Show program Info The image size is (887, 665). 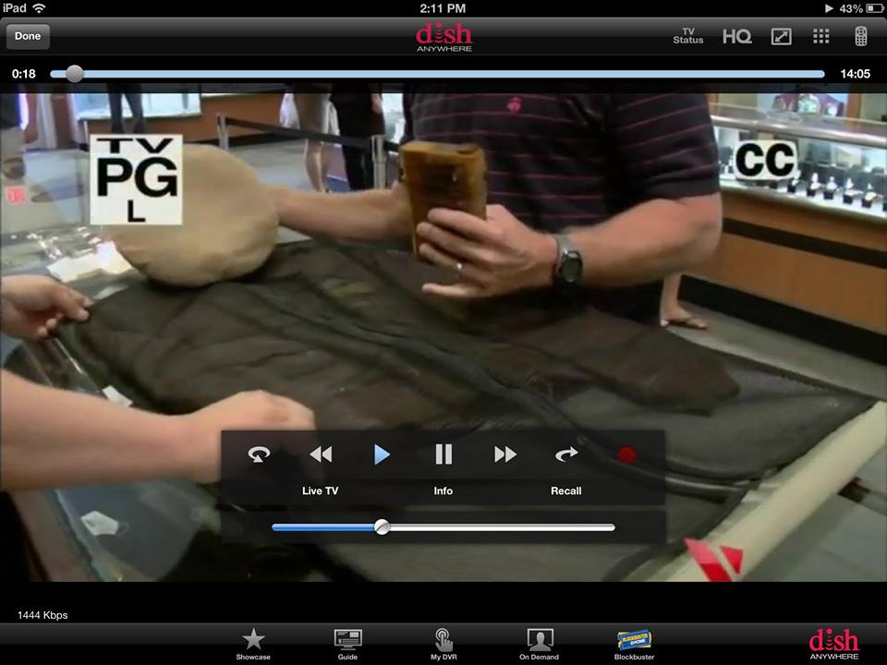click(x=443, y=490)
